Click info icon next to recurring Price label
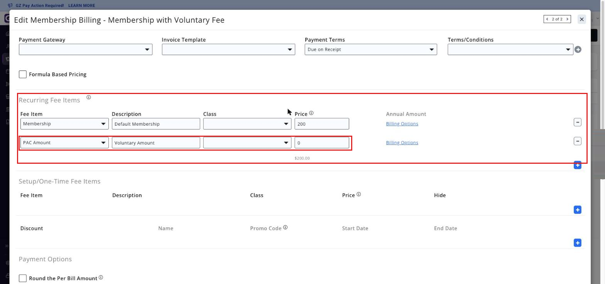The height and width of the screenshot is (284, 605). [x=311, y=113]
